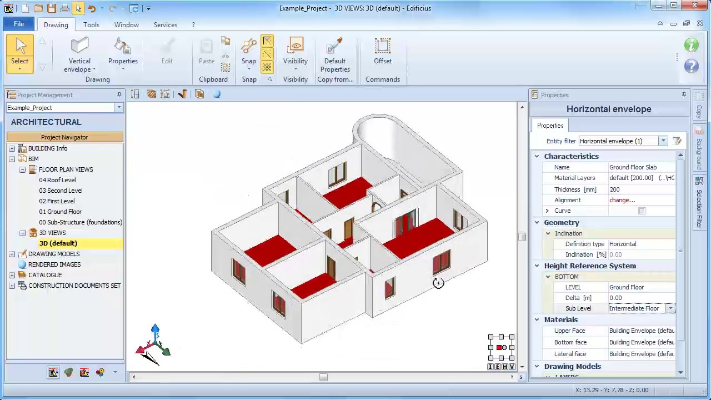Image resolution: width=711 pixels, height=400 pixels.
Task: Click the Refresh view icon in quick access toolbar
Action: click(134, 8)
